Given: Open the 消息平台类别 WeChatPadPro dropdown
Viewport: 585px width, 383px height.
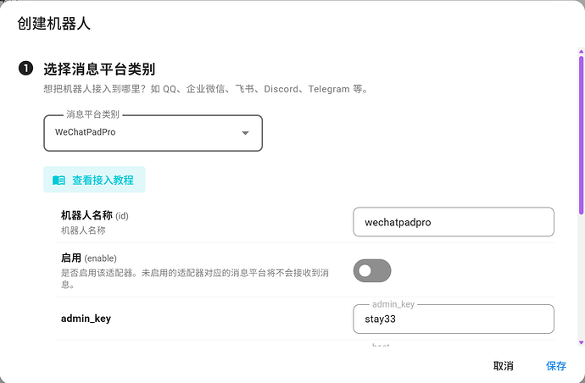Looking at the screenshot, I should [153, 133].
